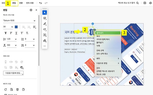Select the highlighter pen tool
The image size is (153, 95).
[45, 24]
